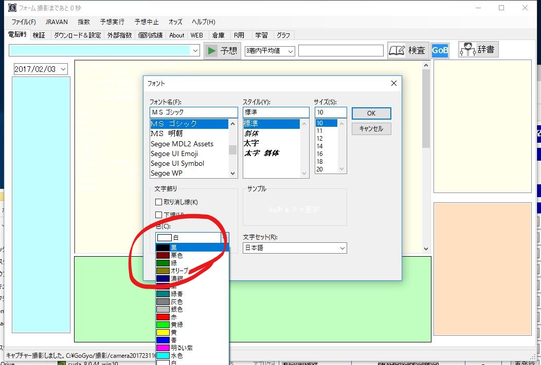Open the 指数 menu
Image resolution: width=541 pixels, height=365 pixels.
84,22
